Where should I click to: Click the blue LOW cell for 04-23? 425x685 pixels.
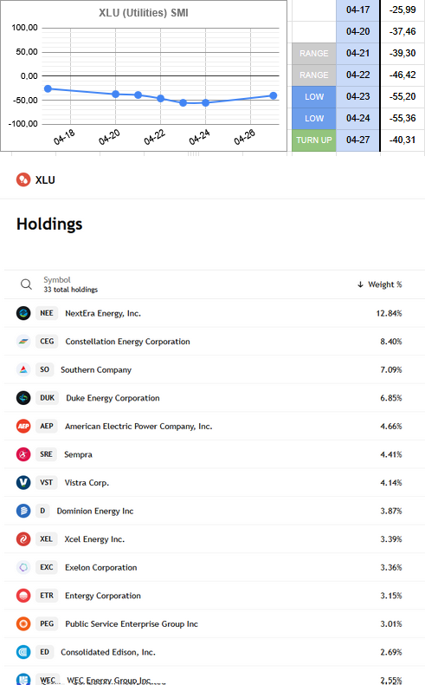point(314,96)
